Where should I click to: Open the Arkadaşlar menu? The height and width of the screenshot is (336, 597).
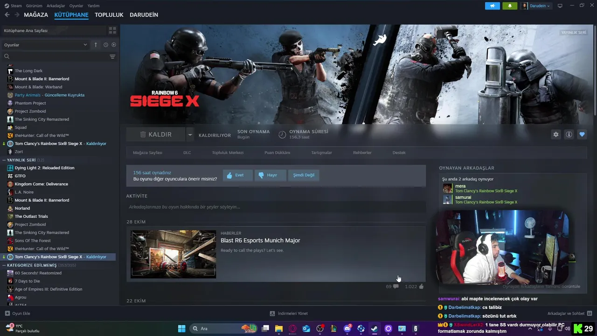coord(56,6)
